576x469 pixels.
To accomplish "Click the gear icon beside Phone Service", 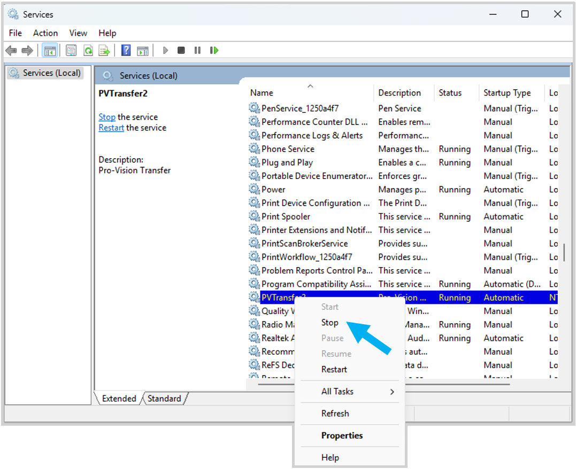I will coord(254,148).
